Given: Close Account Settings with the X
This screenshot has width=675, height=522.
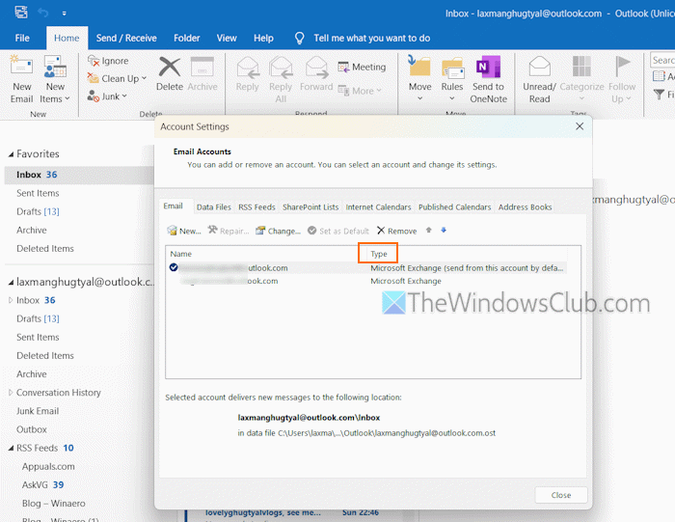Looking at the screenshot, I should click(580, 126).
